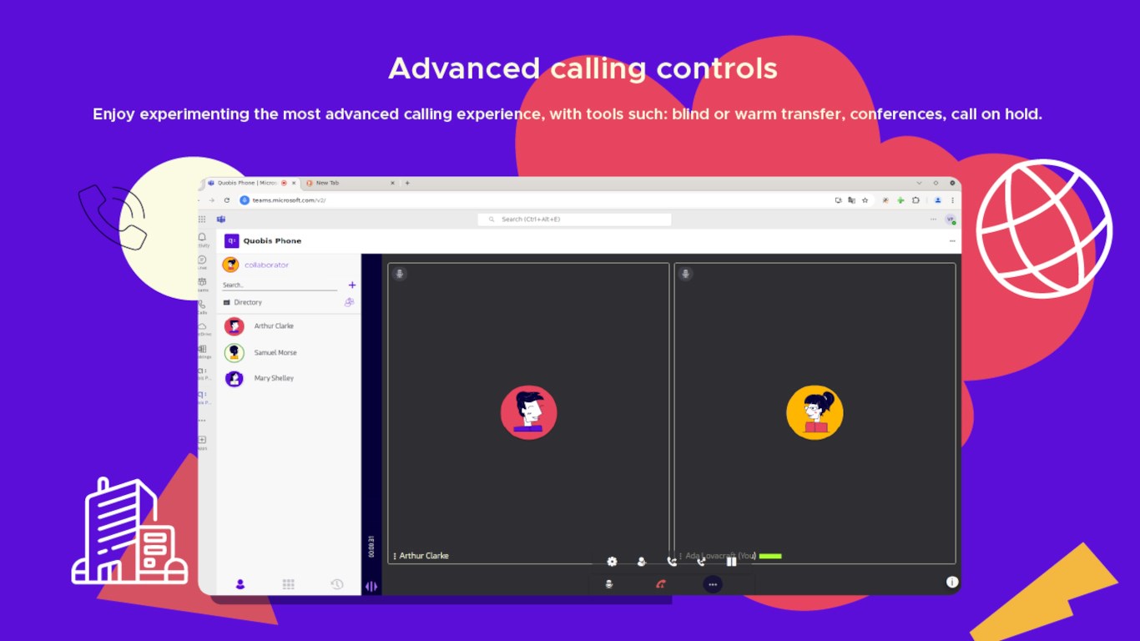Click browser forward arrow
Viewport: 1140px width, 641px height.
coord(211,200)
